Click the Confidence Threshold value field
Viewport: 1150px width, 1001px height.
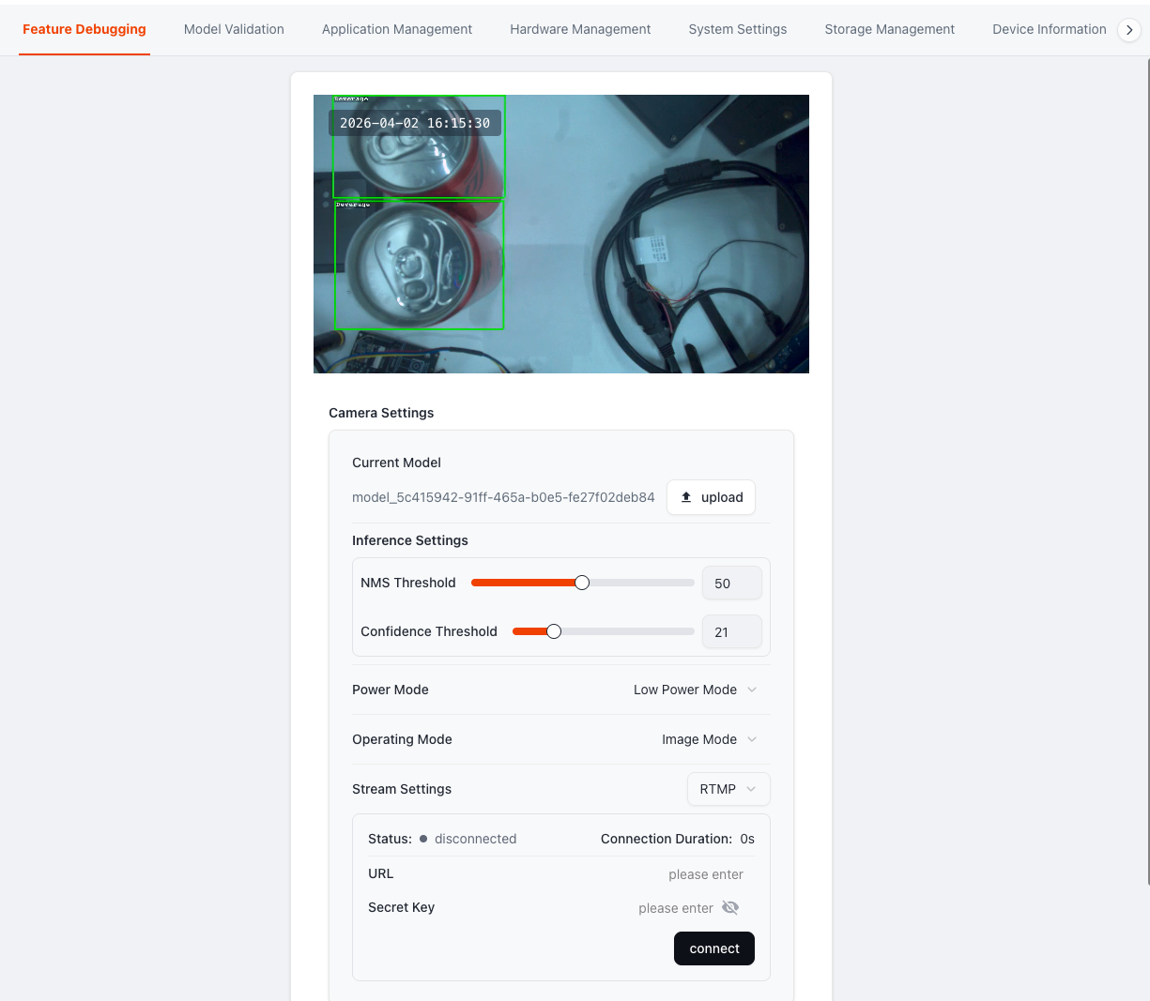click(731, 632)
